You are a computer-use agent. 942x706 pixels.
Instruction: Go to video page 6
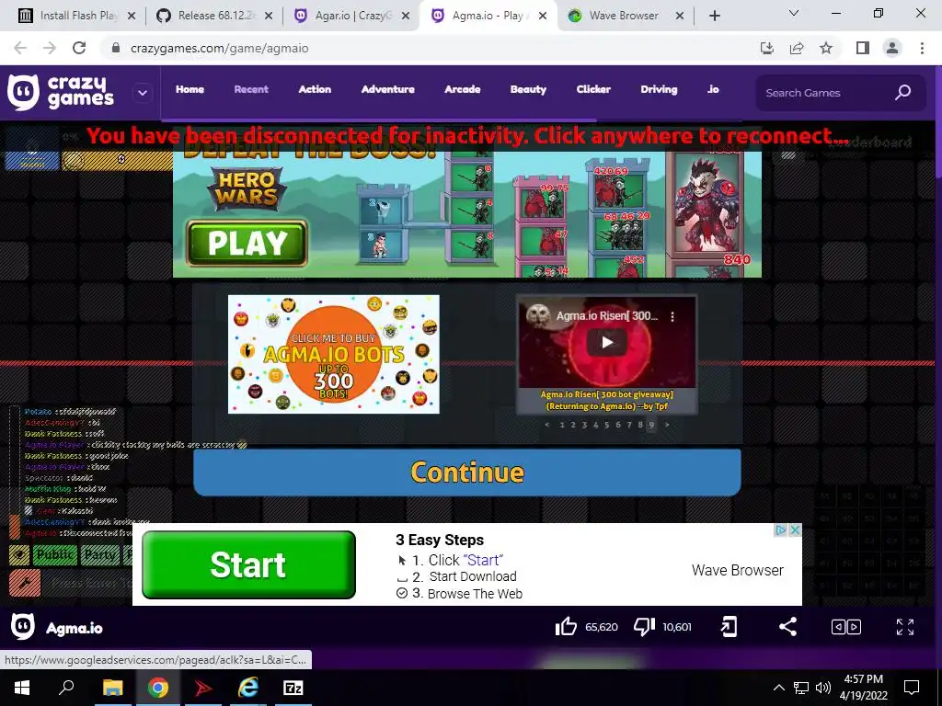click(x=617, y=425)
